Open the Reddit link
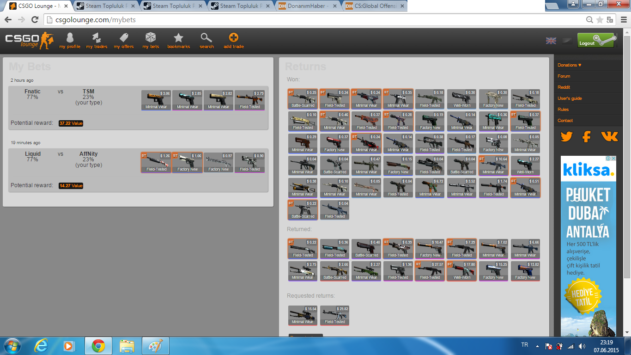 [x=564, y=87]
